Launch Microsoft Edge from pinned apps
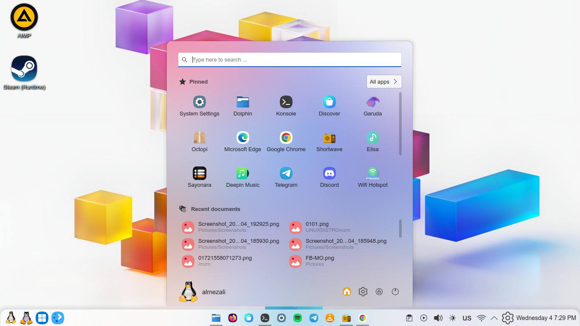Screen dimensions: 580x326 click(242, 142)
